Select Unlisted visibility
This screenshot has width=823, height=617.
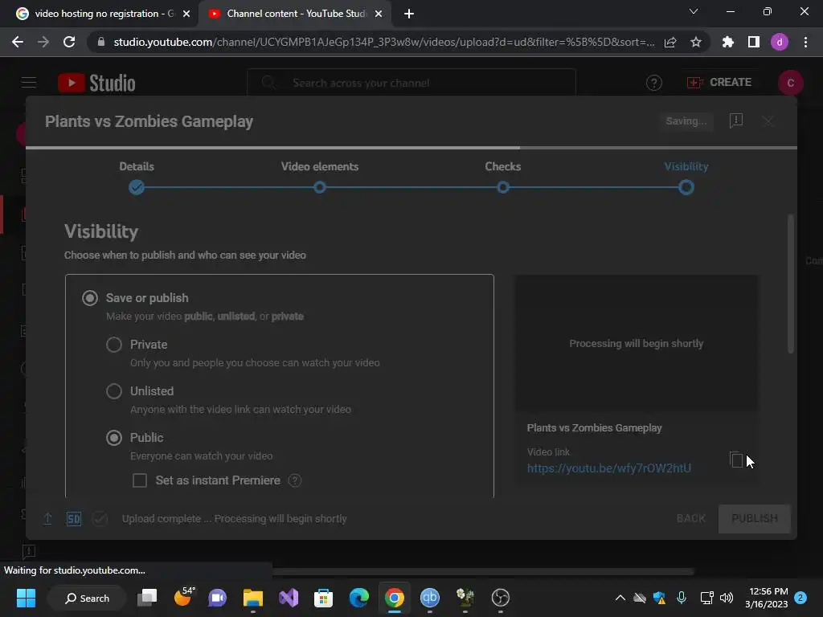tap(114, 391)
